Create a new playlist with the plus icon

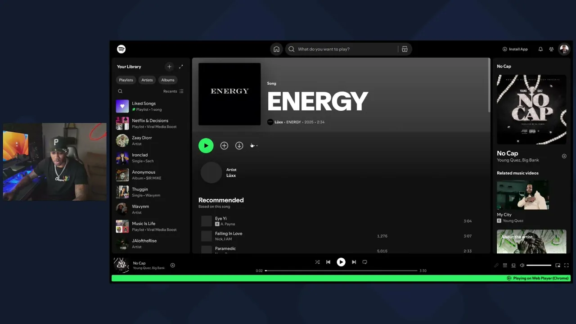coord(169,67)
